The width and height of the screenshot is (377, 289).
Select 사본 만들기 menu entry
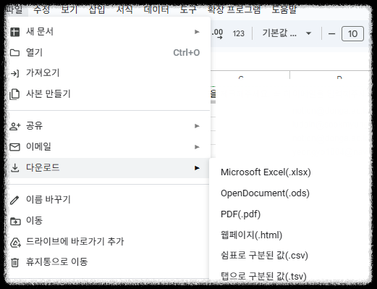click(x=109, y=94)
